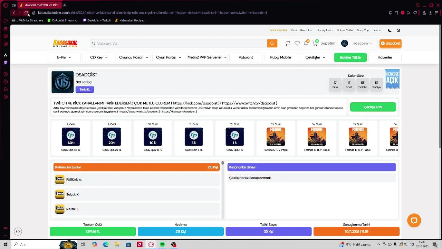Reload the page with browser refresh icon

[26, 13]
